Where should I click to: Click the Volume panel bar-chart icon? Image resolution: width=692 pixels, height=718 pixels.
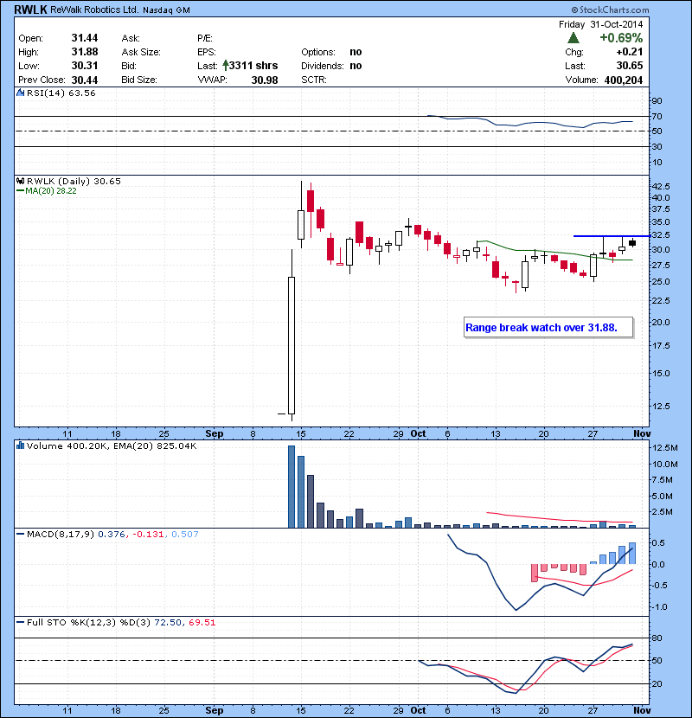20,446
